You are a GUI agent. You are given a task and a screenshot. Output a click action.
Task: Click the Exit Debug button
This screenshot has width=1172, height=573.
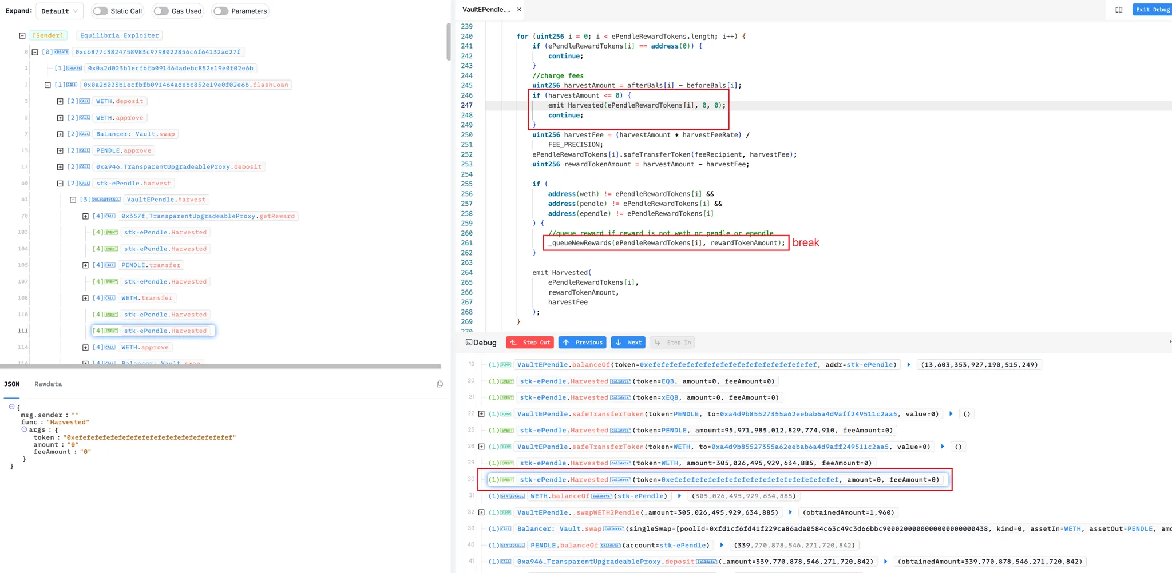click(x=1152, y=10)
